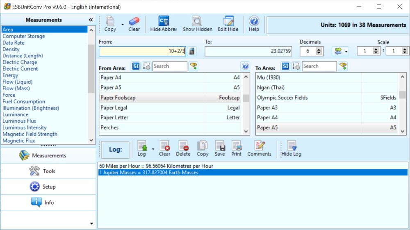Screen dimensions: 410x230
Task: Open Edit Hide tool
Action: coord(228,24)
